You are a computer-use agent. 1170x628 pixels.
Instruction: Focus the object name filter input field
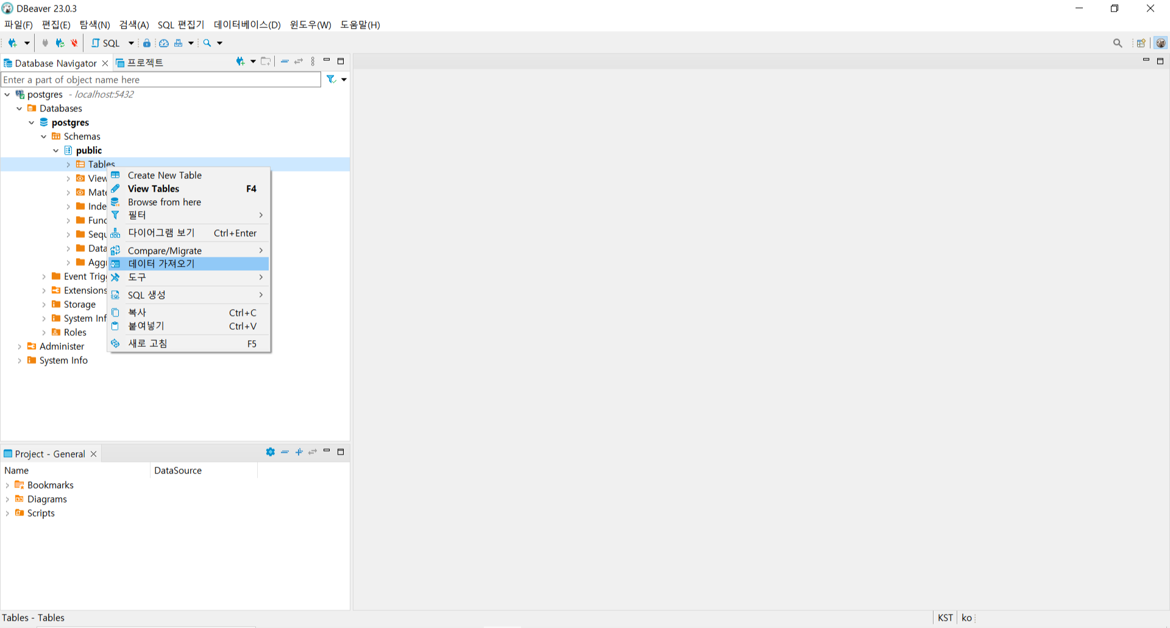tap(161, 80)
